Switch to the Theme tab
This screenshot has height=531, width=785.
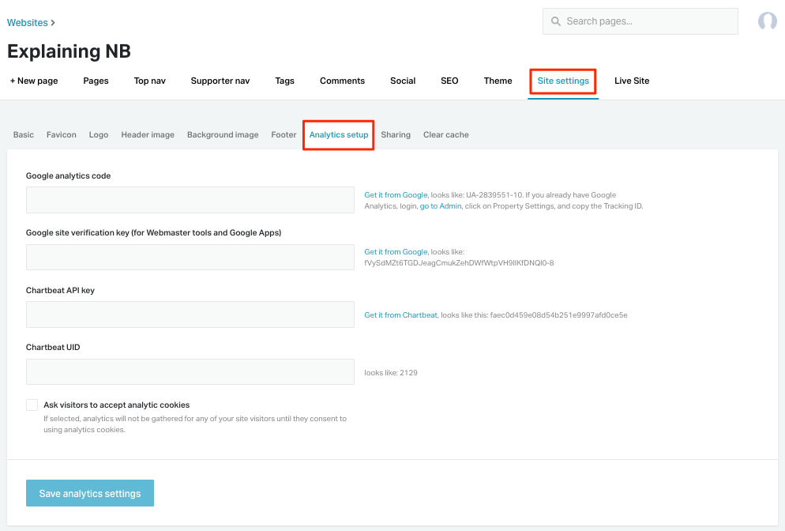(x=498, y=81)
